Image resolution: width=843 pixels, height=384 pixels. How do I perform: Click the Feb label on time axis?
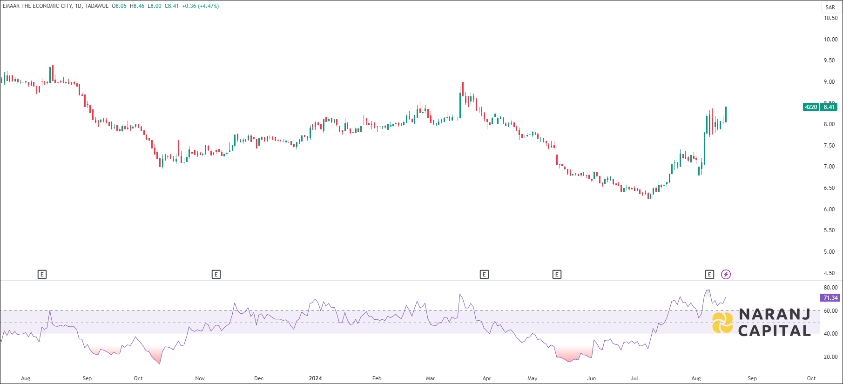click(377, 378)
